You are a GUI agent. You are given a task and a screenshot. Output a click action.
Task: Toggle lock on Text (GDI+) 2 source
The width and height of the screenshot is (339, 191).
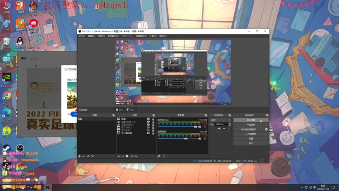pyautogui.click(x=153, y=122)
